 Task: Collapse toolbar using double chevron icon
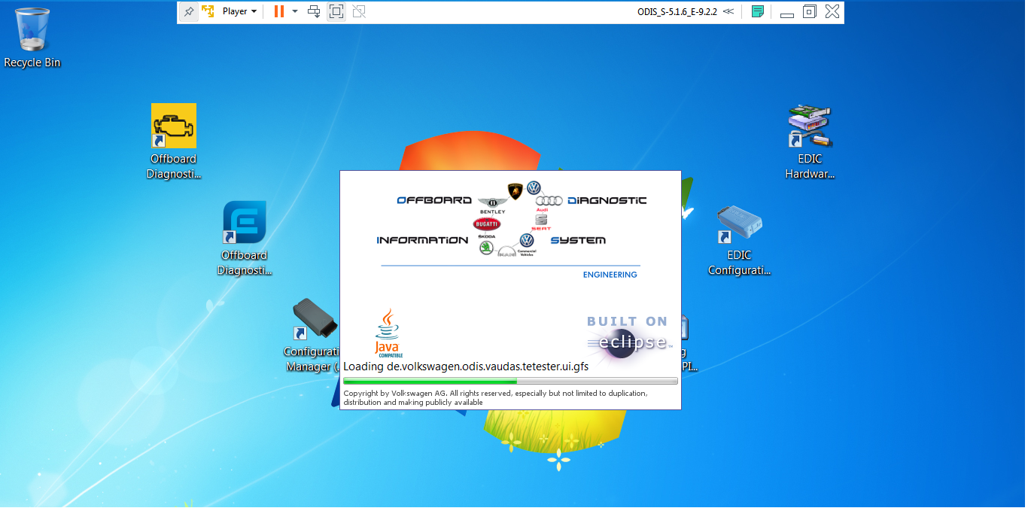(x=728, y=11)
